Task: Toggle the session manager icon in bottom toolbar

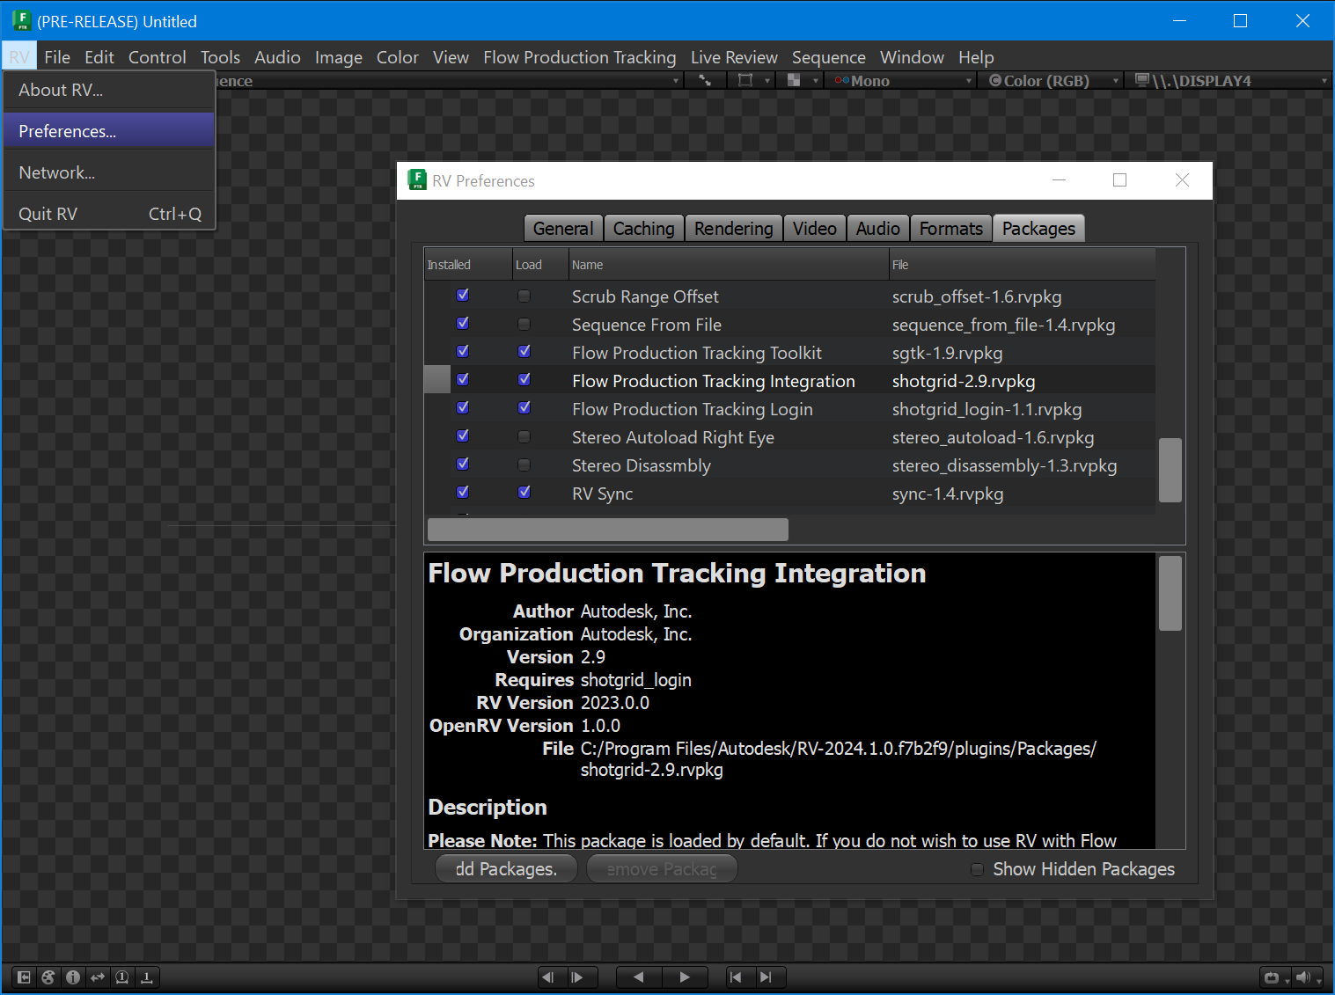Action: pyautogui.click(x=24, y=977)
